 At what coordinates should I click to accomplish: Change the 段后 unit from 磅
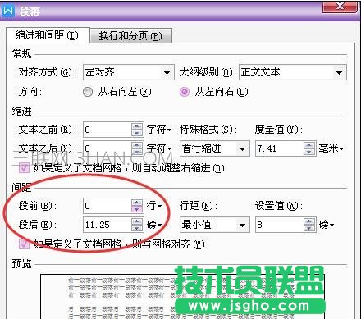154,225
